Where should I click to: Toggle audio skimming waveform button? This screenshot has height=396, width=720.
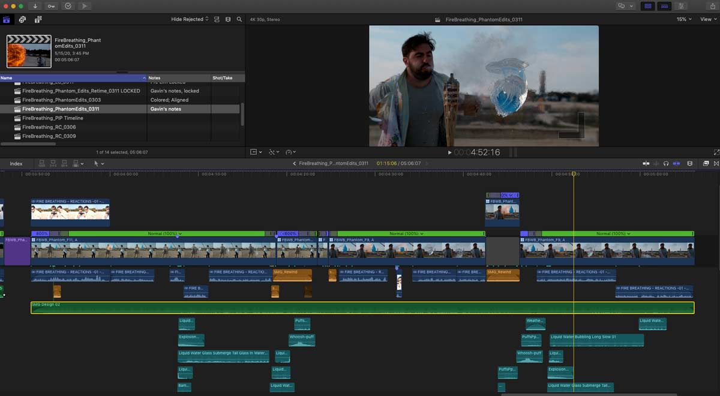(x=656, y=163)
